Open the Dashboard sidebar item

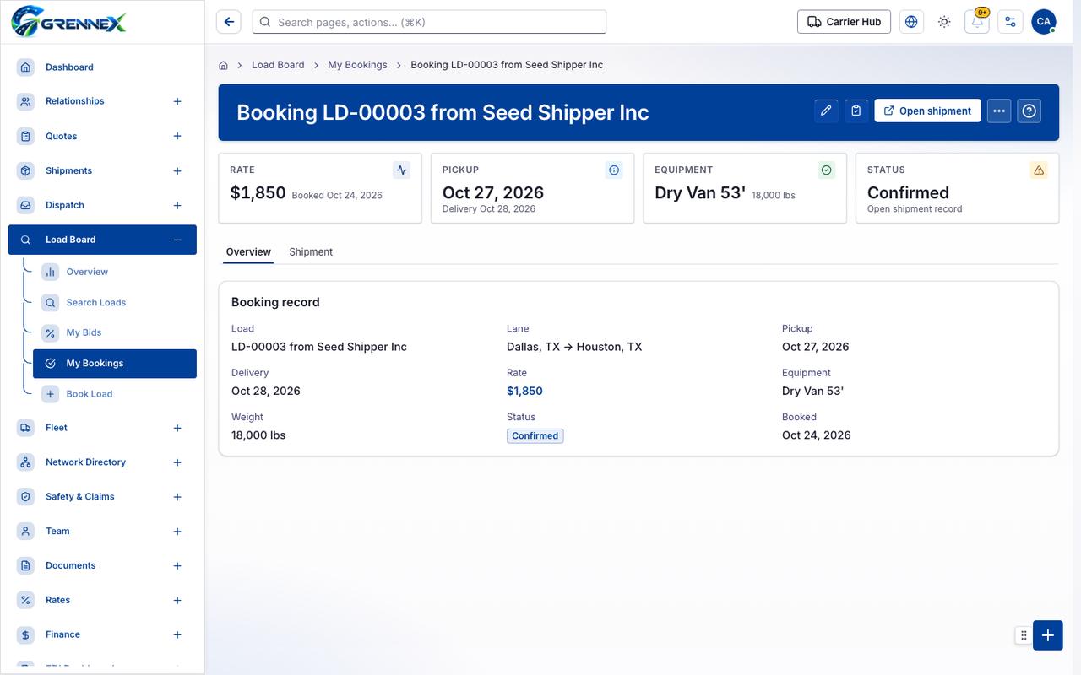102,67
